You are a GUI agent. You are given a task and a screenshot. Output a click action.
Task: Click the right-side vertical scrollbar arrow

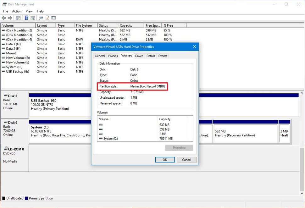pos(302,93)
